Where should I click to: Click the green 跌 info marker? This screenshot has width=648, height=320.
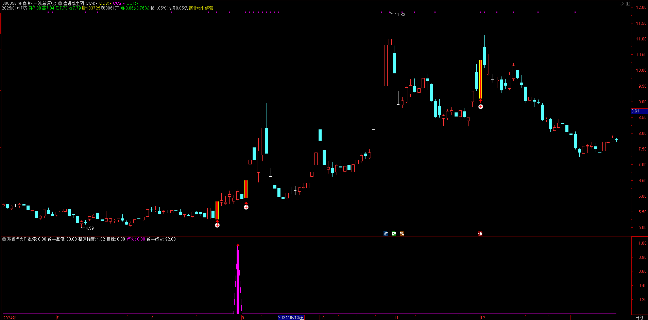click(x=394, y=234)
